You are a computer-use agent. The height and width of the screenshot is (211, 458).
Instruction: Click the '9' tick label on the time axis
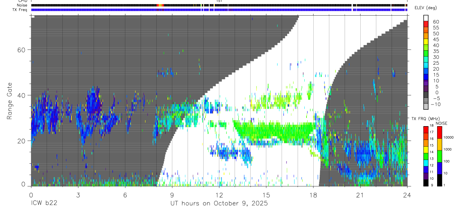[172, 195]
